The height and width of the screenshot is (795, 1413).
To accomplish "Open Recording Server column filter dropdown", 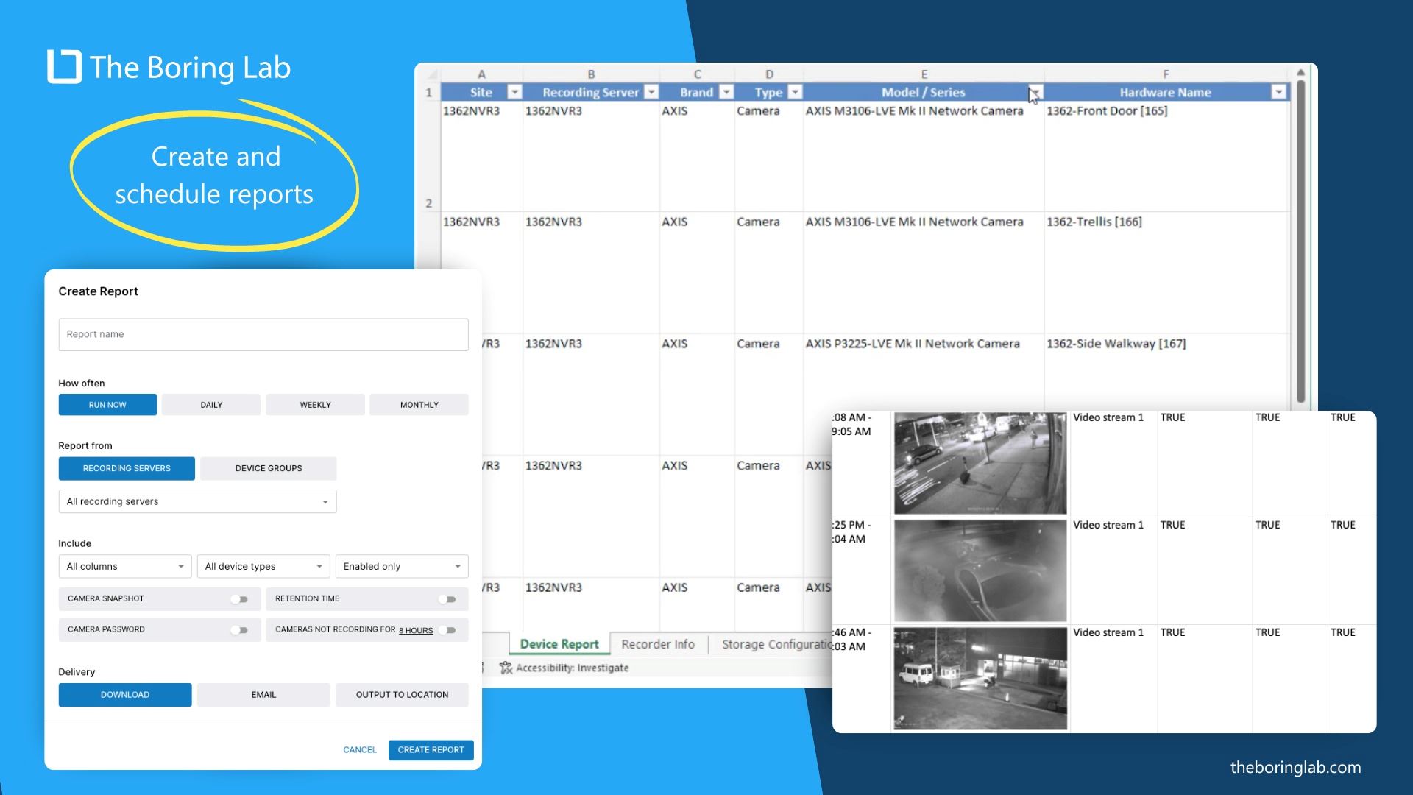I will (651, 92).
